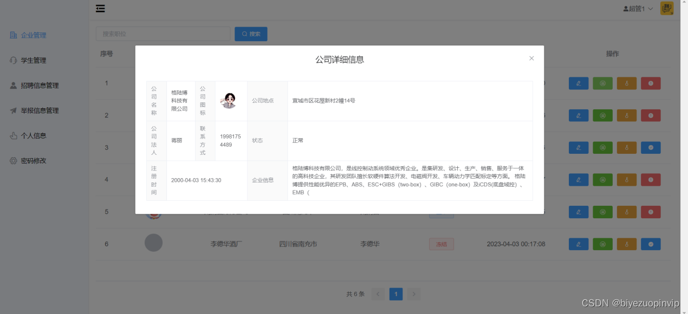The width and height of the screenshot is (688, 314).
Task: Click the red warning icon in row 2
Action: click(651, 115)
